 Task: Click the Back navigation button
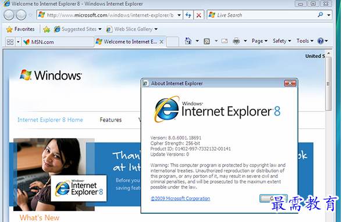(x=9, y=15)
